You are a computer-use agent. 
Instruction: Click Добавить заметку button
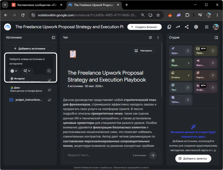[x=193, y=159]
